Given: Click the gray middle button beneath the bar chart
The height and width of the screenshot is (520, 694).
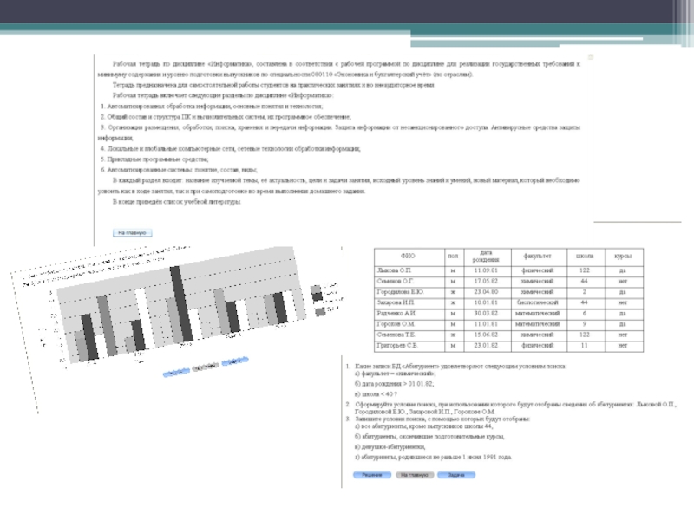Looking at the screenshot, I should coord(206,367).
